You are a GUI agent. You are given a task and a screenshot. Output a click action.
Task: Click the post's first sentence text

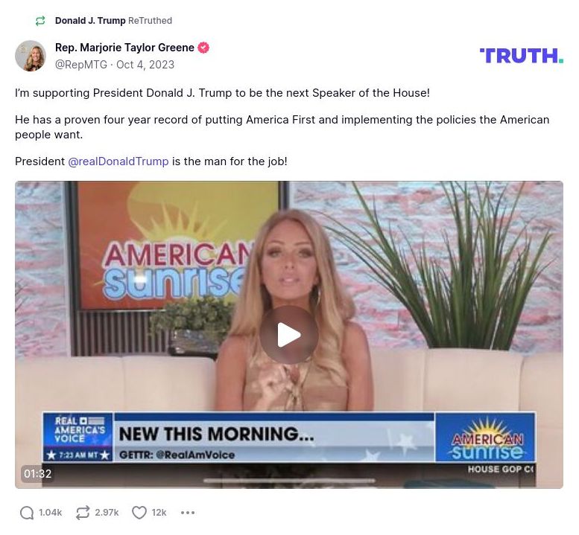pyautogui.click(x=222, y=93)
